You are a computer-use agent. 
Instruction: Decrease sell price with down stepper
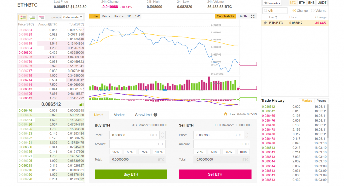coord(247,137)
